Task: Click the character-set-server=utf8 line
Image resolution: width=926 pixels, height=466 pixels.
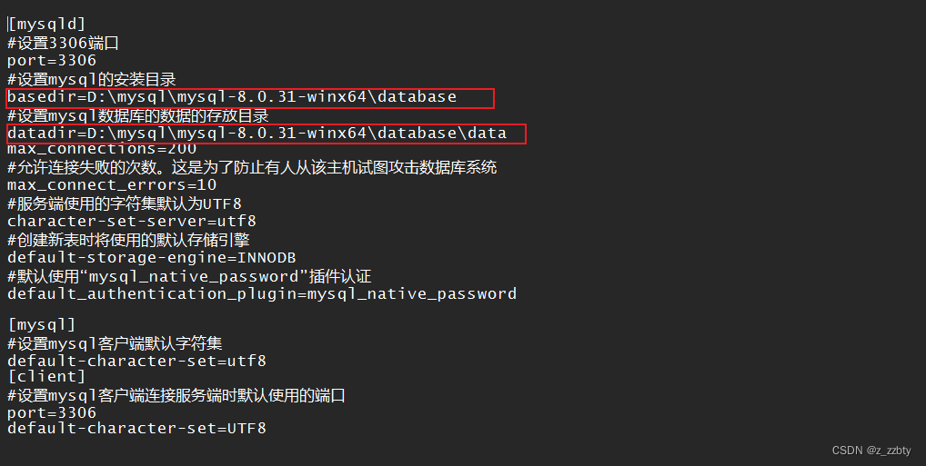Action: (x=132, y=222)
